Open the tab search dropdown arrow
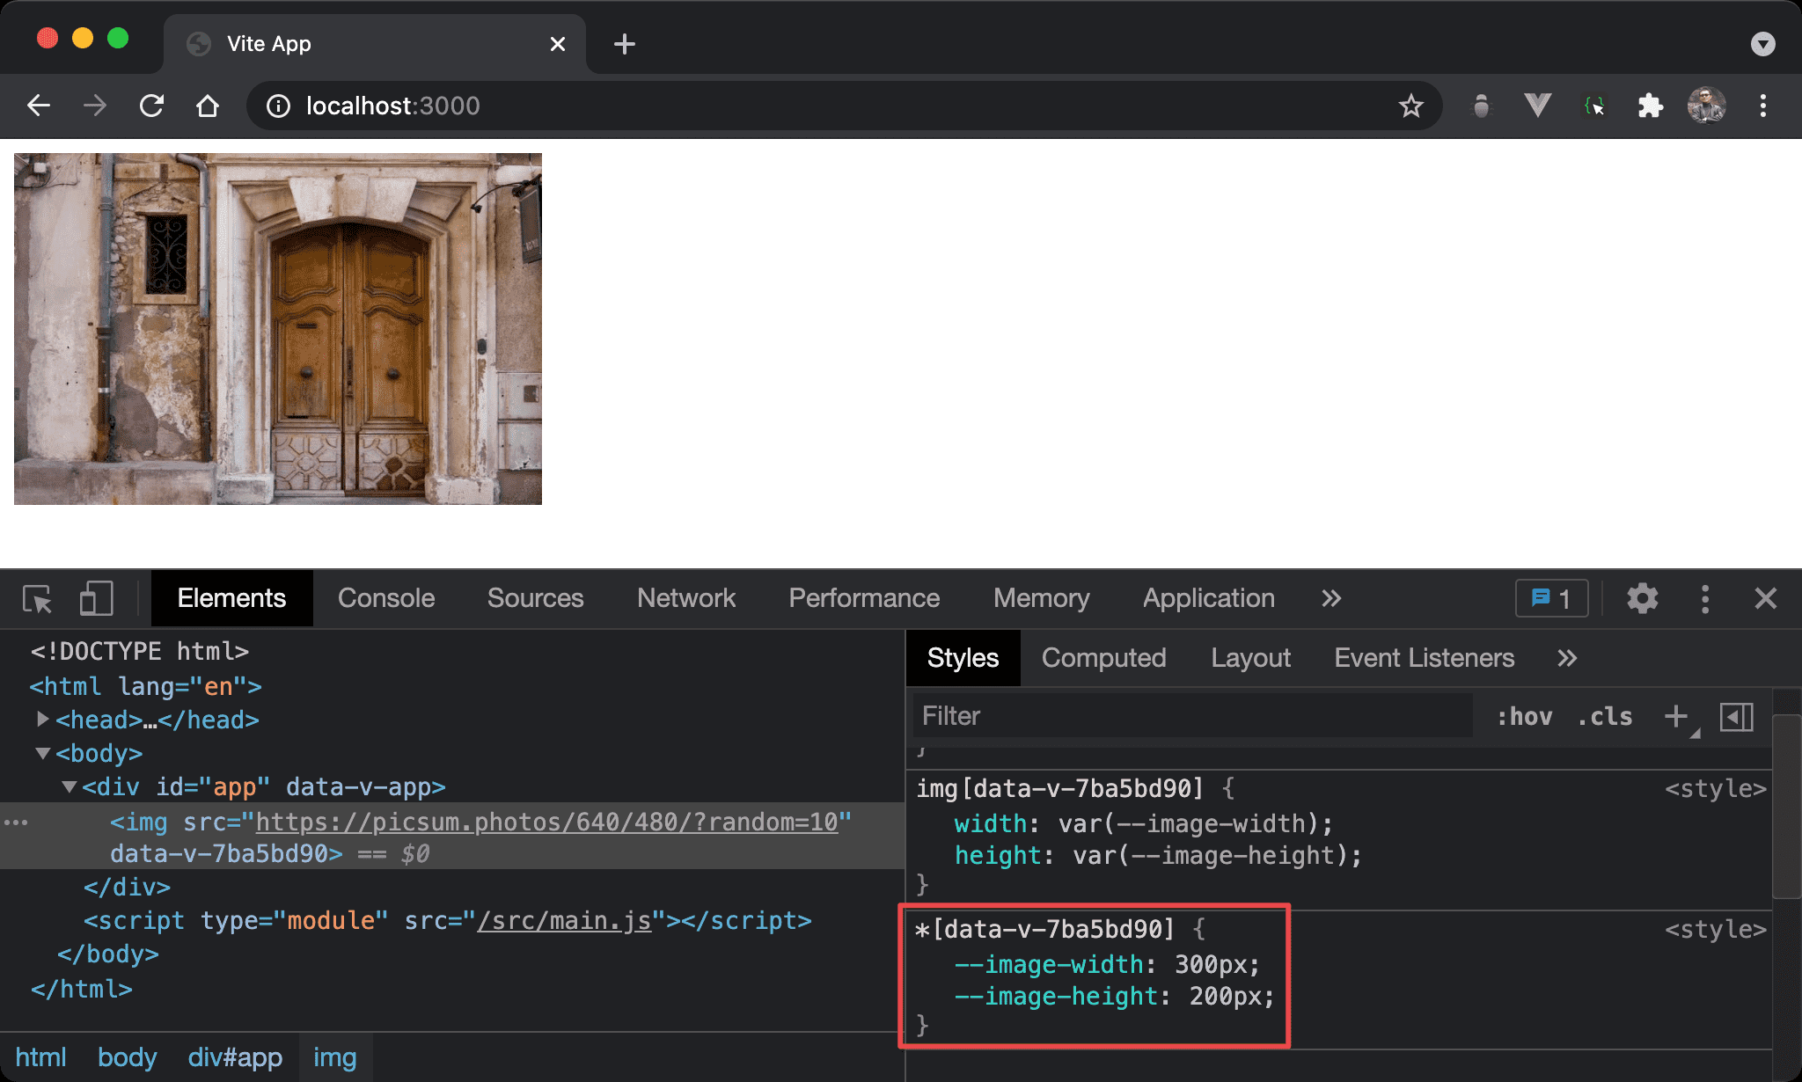The height and width of the screenshot is (1082, 1802). [1762, 44]
